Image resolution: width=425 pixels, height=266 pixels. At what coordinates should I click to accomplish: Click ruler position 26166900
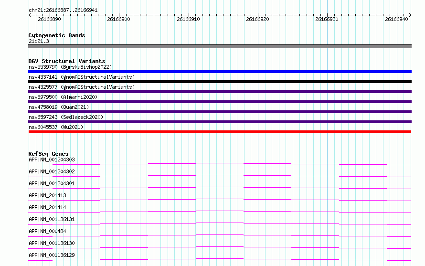tap(119, 19)
